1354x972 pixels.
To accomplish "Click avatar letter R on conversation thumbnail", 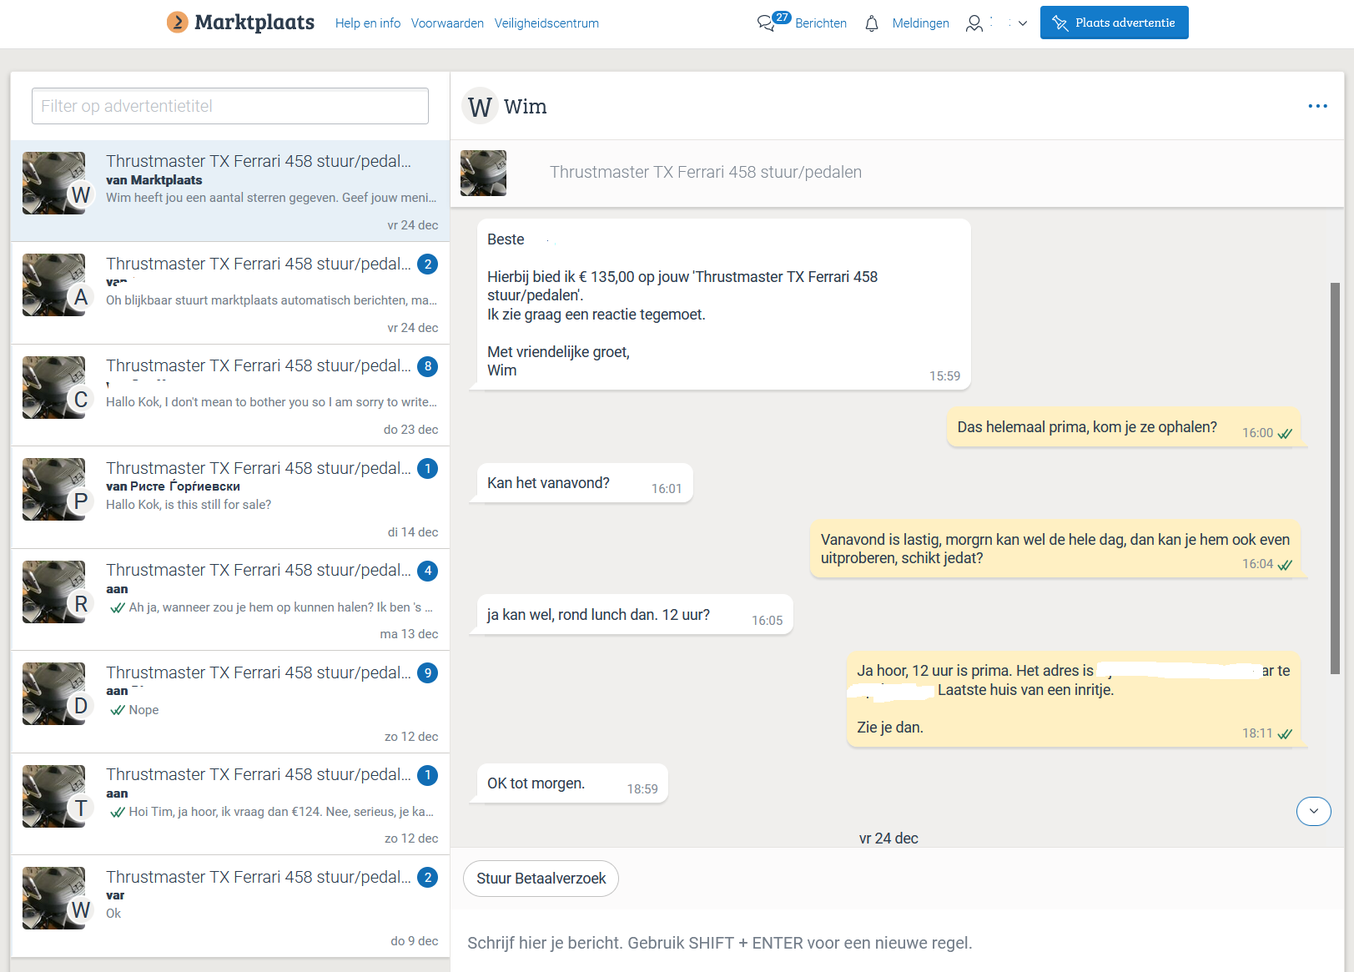I will (x=81, y=604).
